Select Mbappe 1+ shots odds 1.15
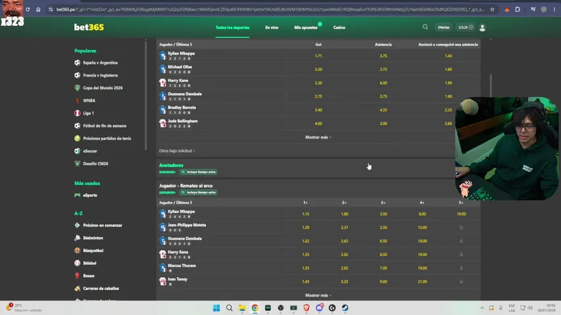Viewport: 561px width, 315px height. [x=306, y=214]
